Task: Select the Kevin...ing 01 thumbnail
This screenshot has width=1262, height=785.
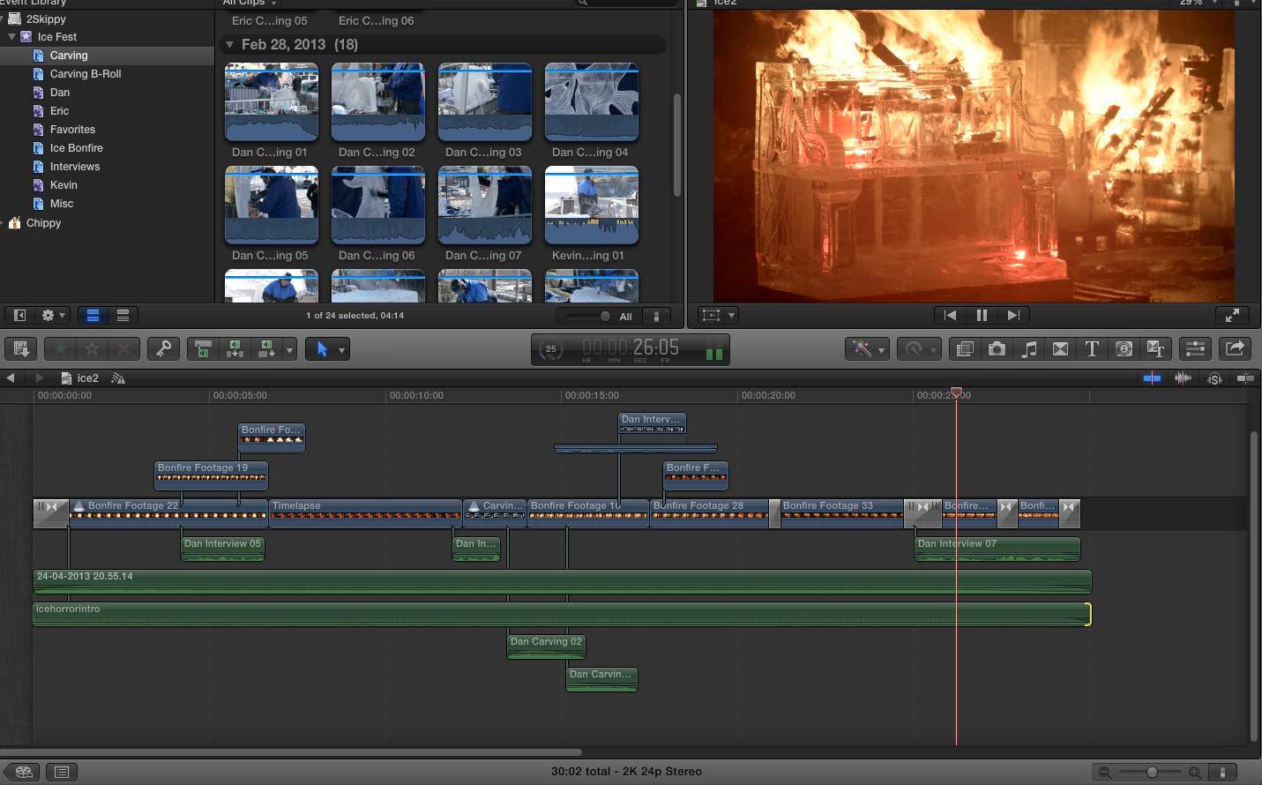Action: click(592, 206)
